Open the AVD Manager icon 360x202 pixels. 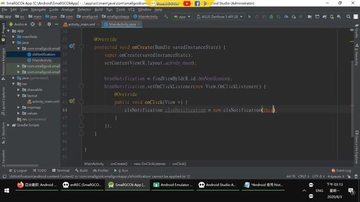[332, 16]
